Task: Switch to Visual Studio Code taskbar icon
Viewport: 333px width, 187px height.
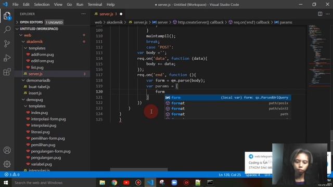Action: click(150, 182)
